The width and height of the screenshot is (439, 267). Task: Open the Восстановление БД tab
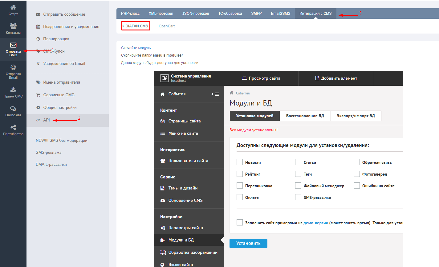[305, 116]
